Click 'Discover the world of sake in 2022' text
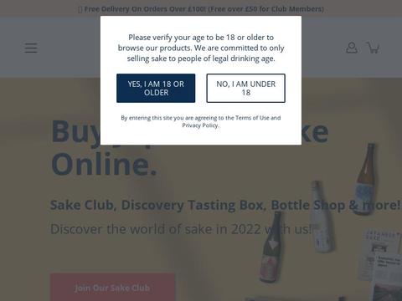This screenshot has height=301, width=402. tap(181, 229)
